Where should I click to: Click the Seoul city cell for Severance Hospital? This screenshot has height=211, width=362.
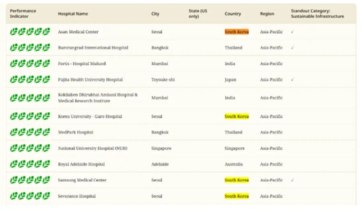coord(157,196)
